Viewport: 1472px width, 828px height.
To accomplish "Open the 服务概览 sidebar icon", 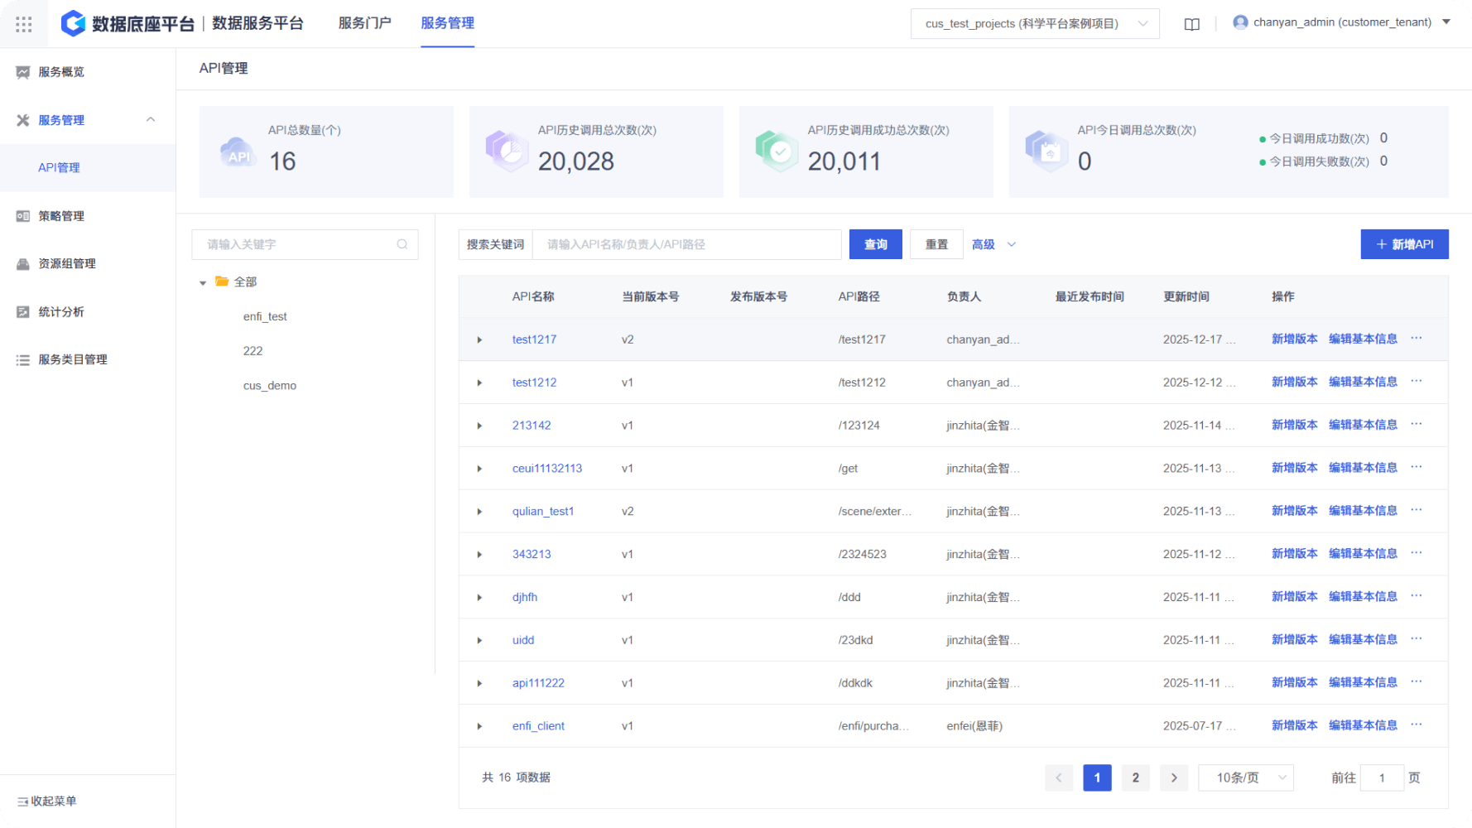I will [x=23, y=72].
